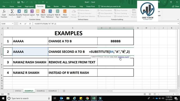Add a new sheet with plus icon
The height and width of the screenshot is (101, 180).
pyautogui.click(x=64, y=91)
